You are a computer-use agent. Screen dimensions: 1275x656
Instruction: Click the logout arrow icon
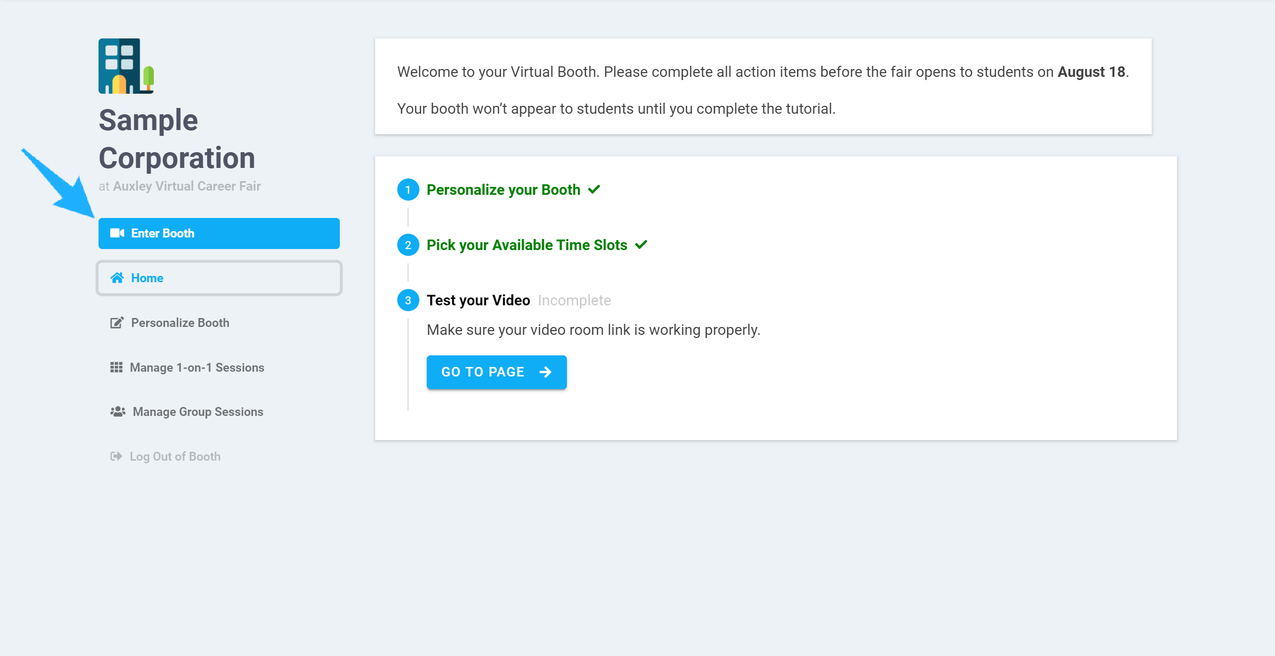tap(116, 456)
